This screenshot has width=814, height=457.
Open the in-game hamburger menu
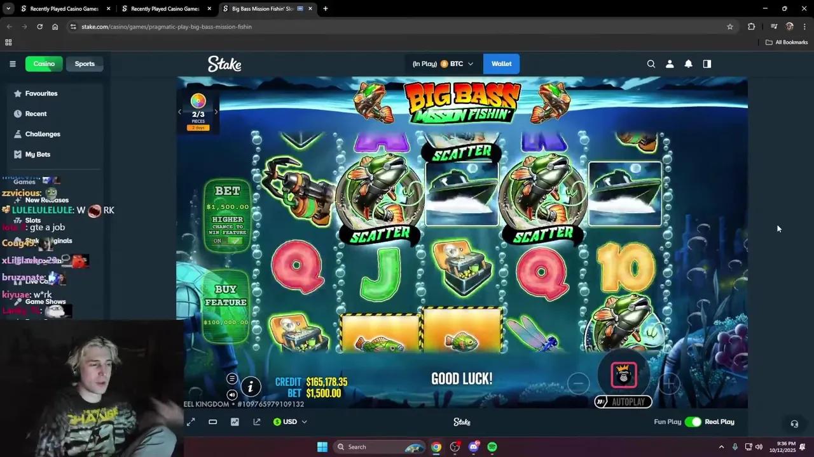point(233,378)
